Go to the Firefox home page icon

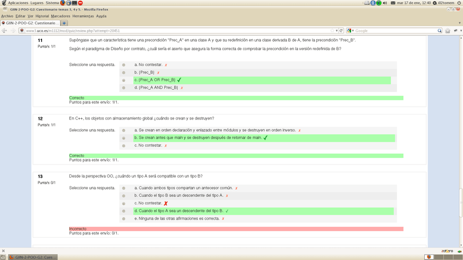tap(447, 31)
